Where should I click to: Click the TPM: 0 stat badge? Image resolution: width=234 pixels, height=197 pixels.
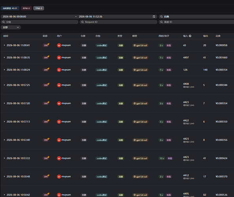tap(39, 8)
